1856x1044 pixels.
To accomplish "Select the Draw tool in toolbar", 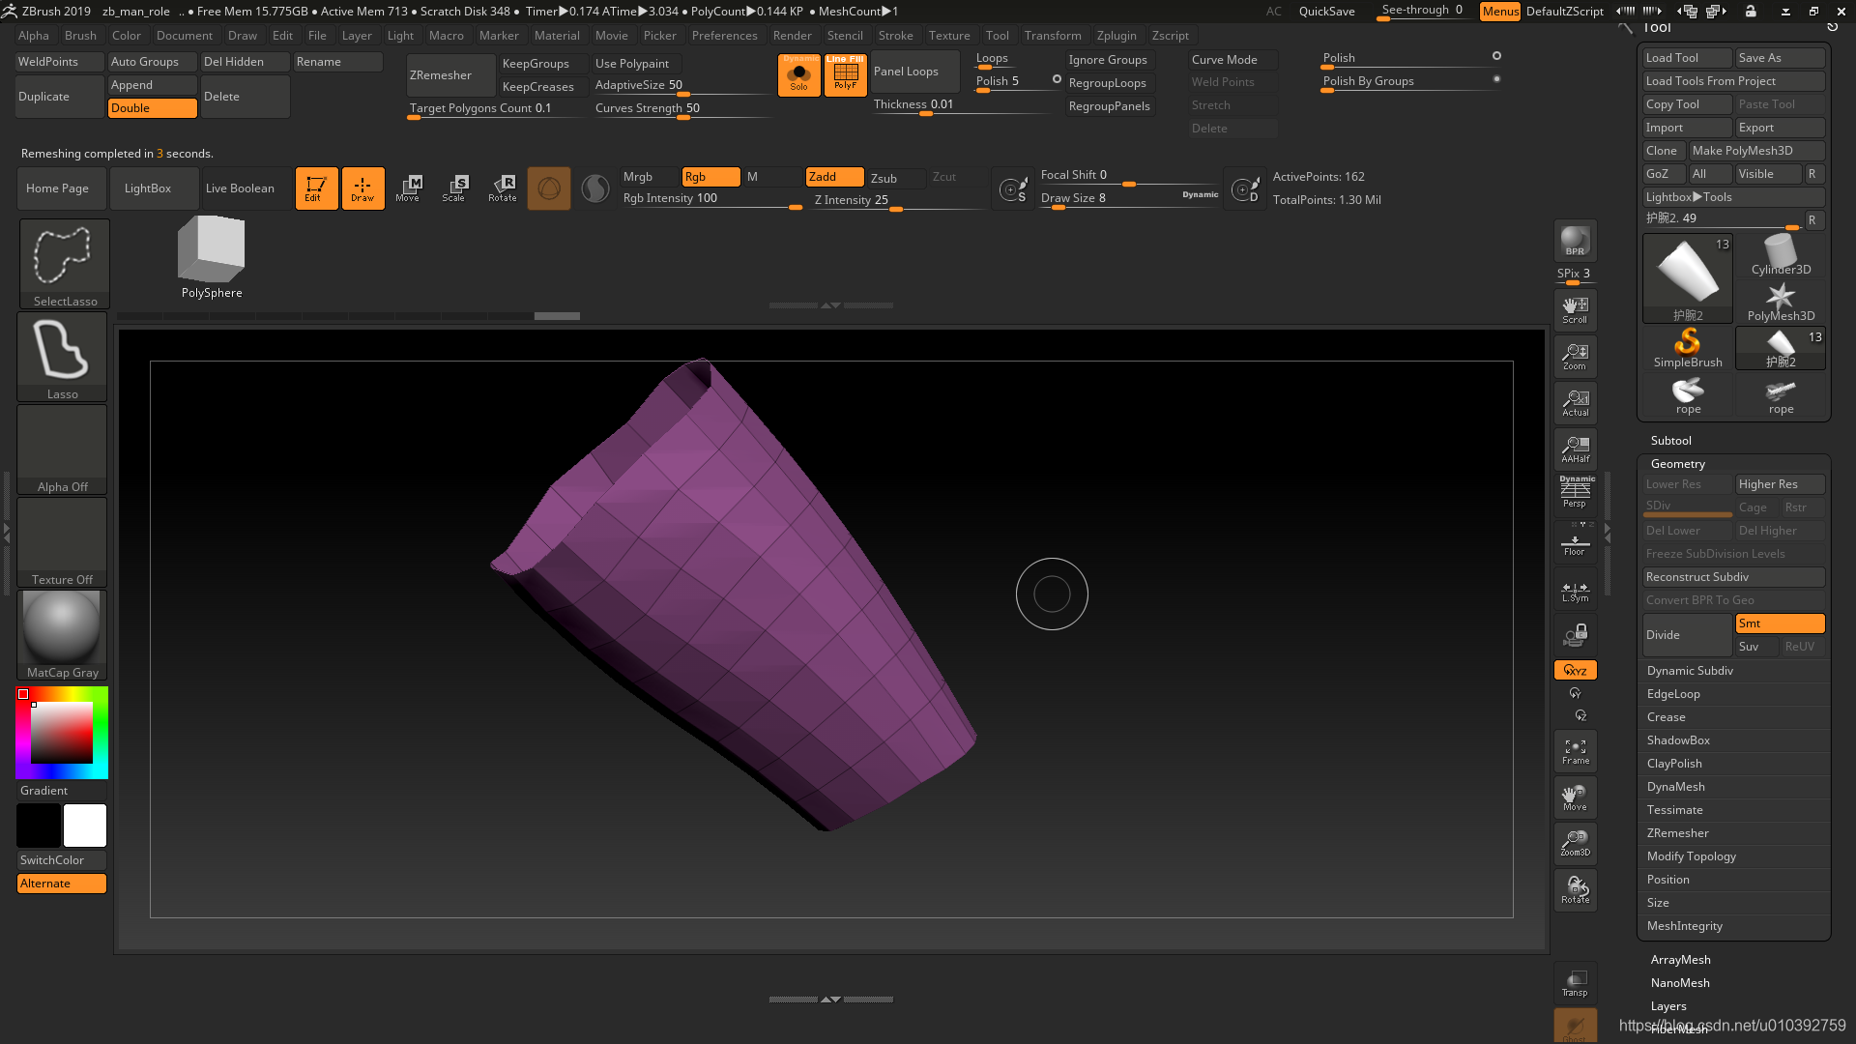I will coord(362,188).
